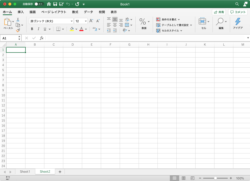250x181 pixels.
Task: Toggle bold formatting
Action: coord(32,29)
